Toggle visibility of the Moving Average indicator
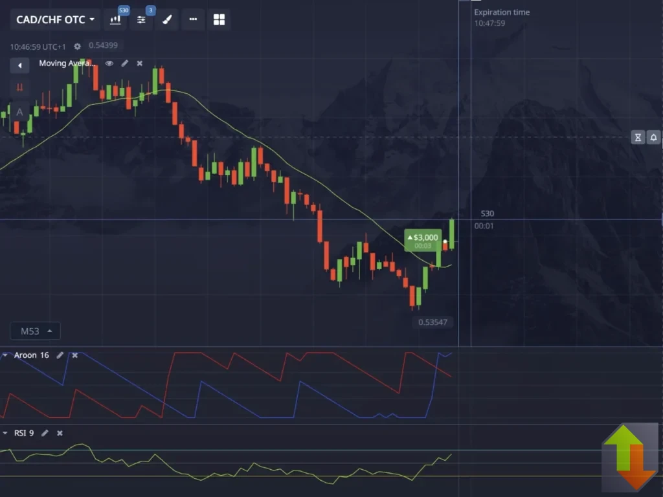The image size is (663, 497). [x=109, y=63]
